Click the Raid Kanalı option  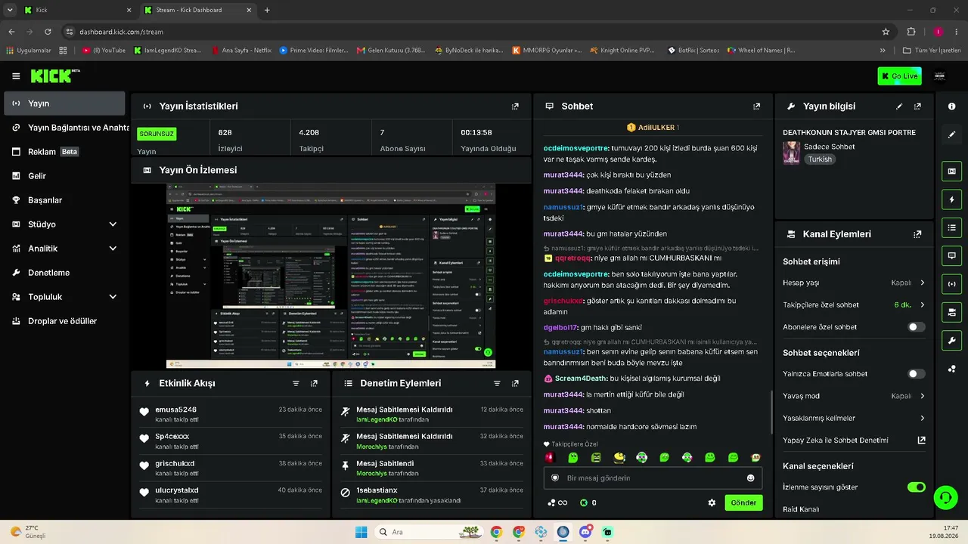pos(801,509)
